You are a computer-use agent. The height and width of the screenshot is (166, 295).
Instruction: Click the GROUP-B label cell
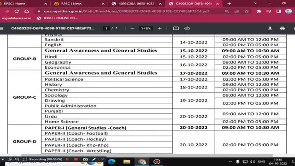pos(24,59)
